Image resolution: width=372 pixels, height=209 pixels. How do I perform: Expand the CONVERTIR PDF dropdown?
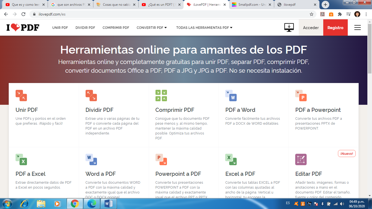tap(152, 27)
